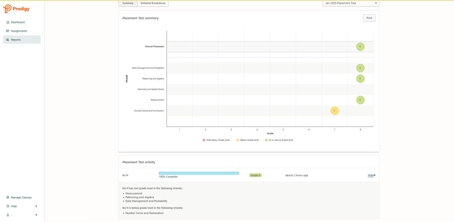Image resolution: width=454 pixels, height=222 pixels.
Task: Switch to the Summary tab
Action: [128, 3]
